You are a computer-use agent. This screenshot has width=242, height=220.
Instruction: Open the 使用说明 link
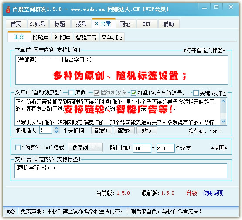(x=213, y=193)
